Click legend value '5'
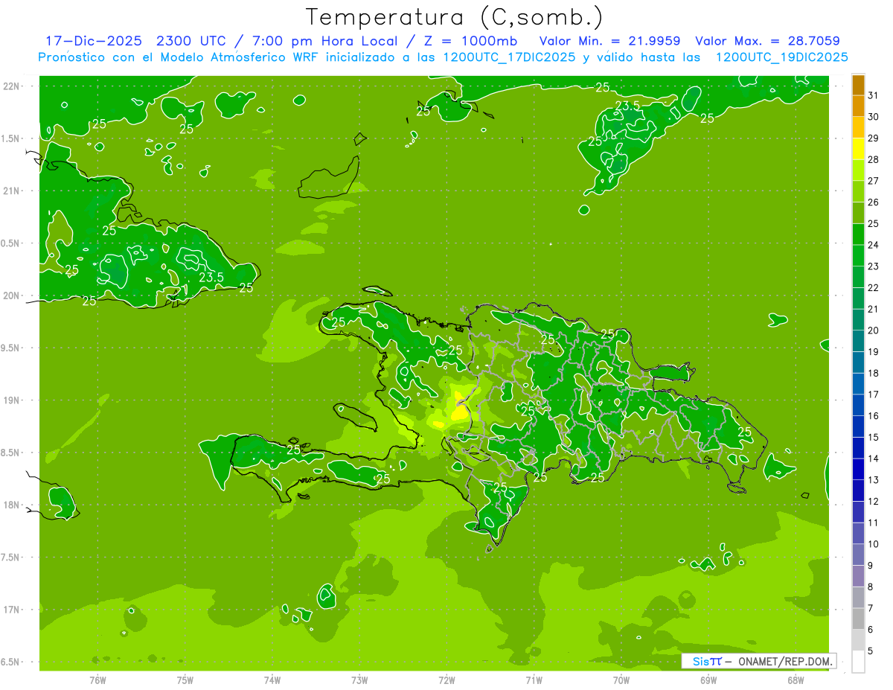The image size is (893, 690). tap(871, 651)
